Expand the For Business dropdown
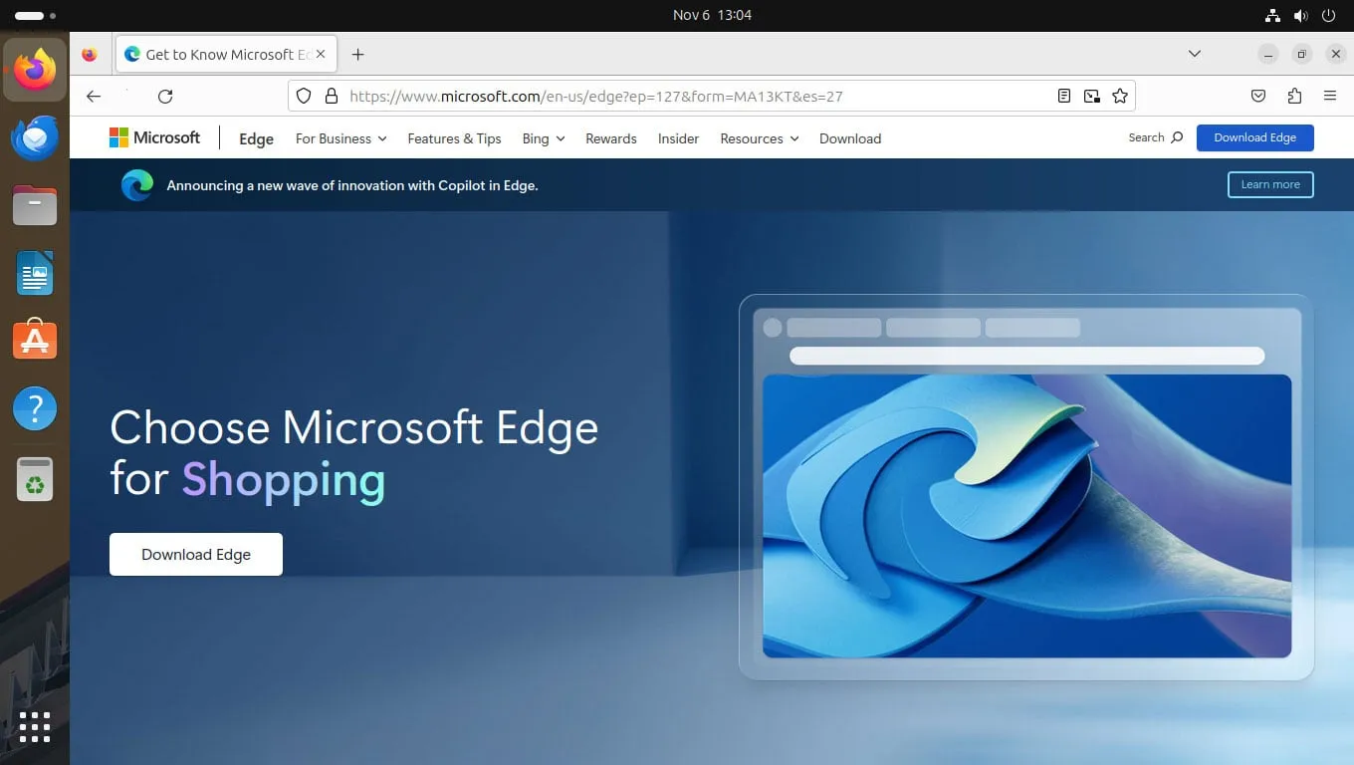1354x765 pixels. point(339,139)
